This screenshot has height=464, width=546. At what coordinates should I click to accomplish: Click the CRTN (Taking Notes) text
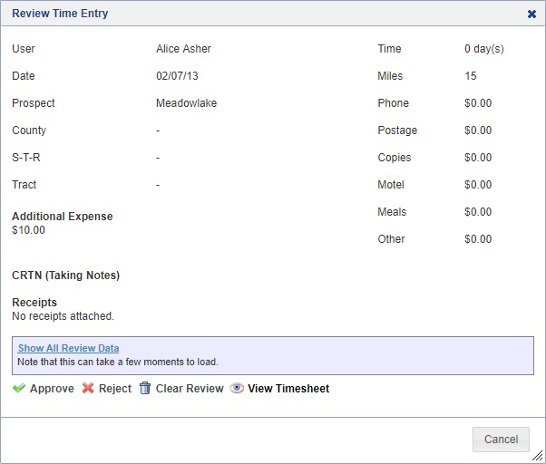[x=66, y=275]
